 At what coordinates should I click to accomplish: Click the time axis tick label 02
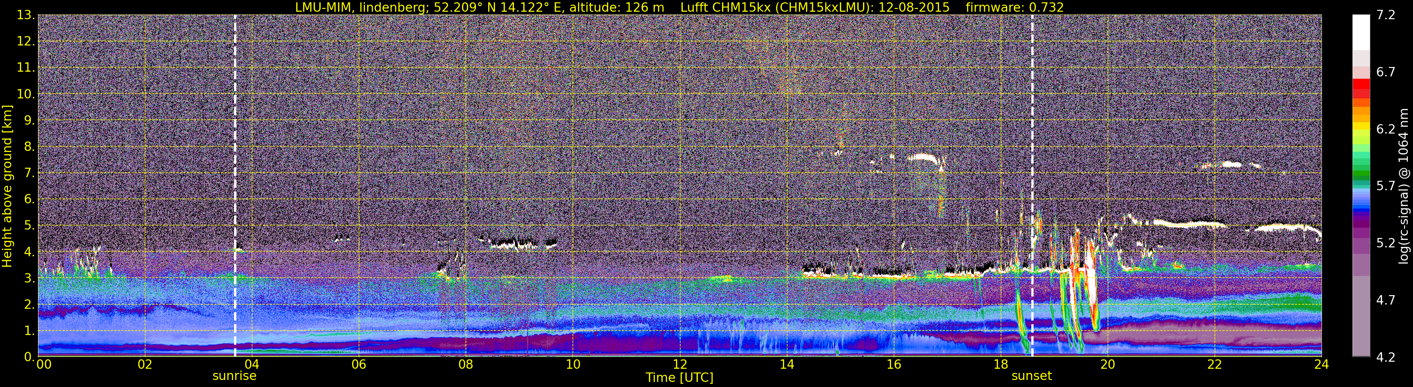click(x=145, y=365)
